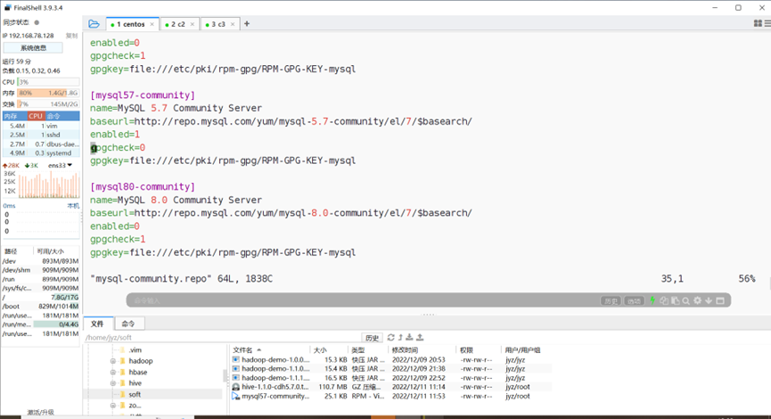The image size is (771, 419).
Task: Close the '3 c3' tab
Action: point(233,24)
